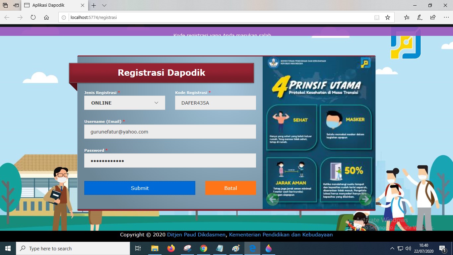
Task: Open the Favorites hub icon
Action: click(407, 18)
